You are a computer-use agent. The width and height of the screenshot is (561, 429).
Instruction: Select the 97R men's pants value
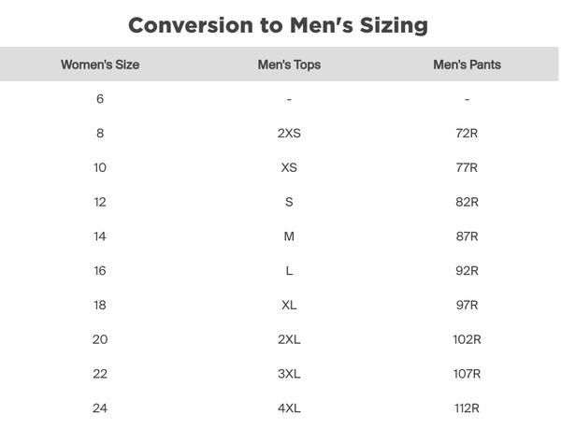[467, 305]
